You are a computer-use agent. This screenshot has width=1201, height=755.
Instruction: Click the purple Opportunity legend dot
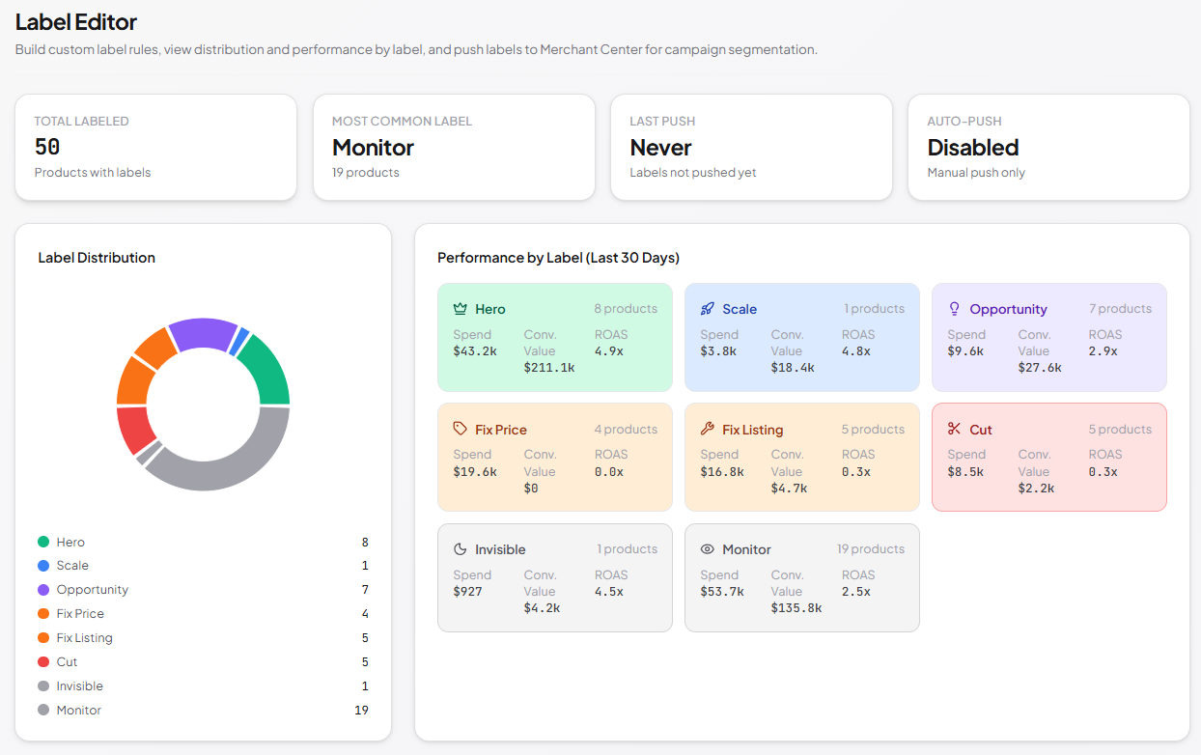[x=43, y=590]
